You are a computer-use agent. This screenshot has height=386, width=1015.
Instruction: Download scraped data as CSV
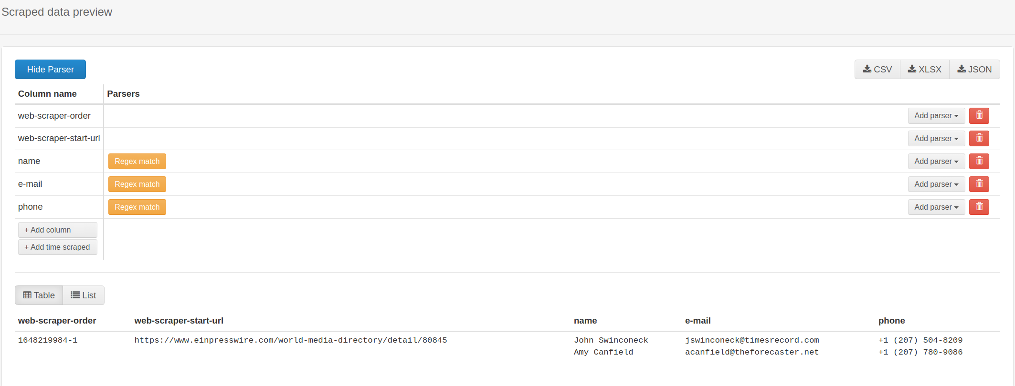(x=877, y=70)
